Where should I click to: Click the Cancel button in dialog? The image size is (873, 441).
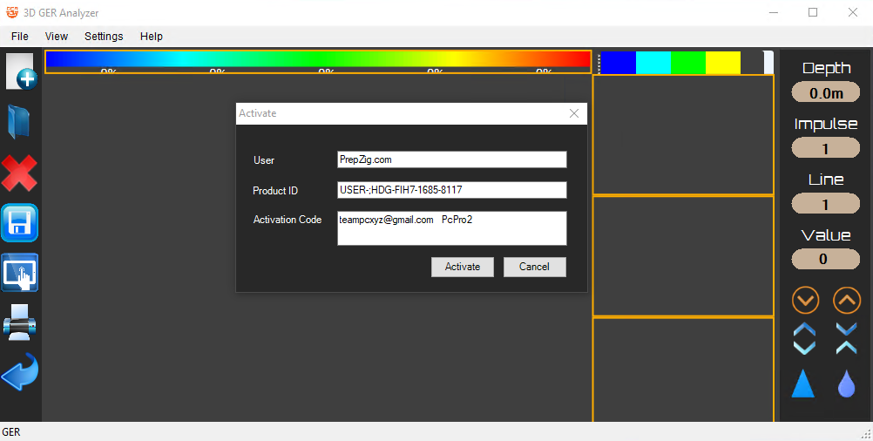(x=534, y=267)
